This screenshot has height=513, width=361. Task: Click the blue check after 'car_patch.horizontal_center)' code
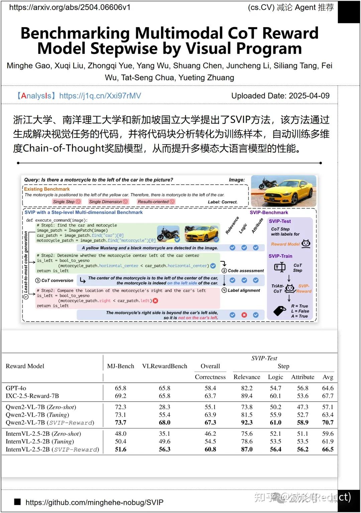coord(213,266)
